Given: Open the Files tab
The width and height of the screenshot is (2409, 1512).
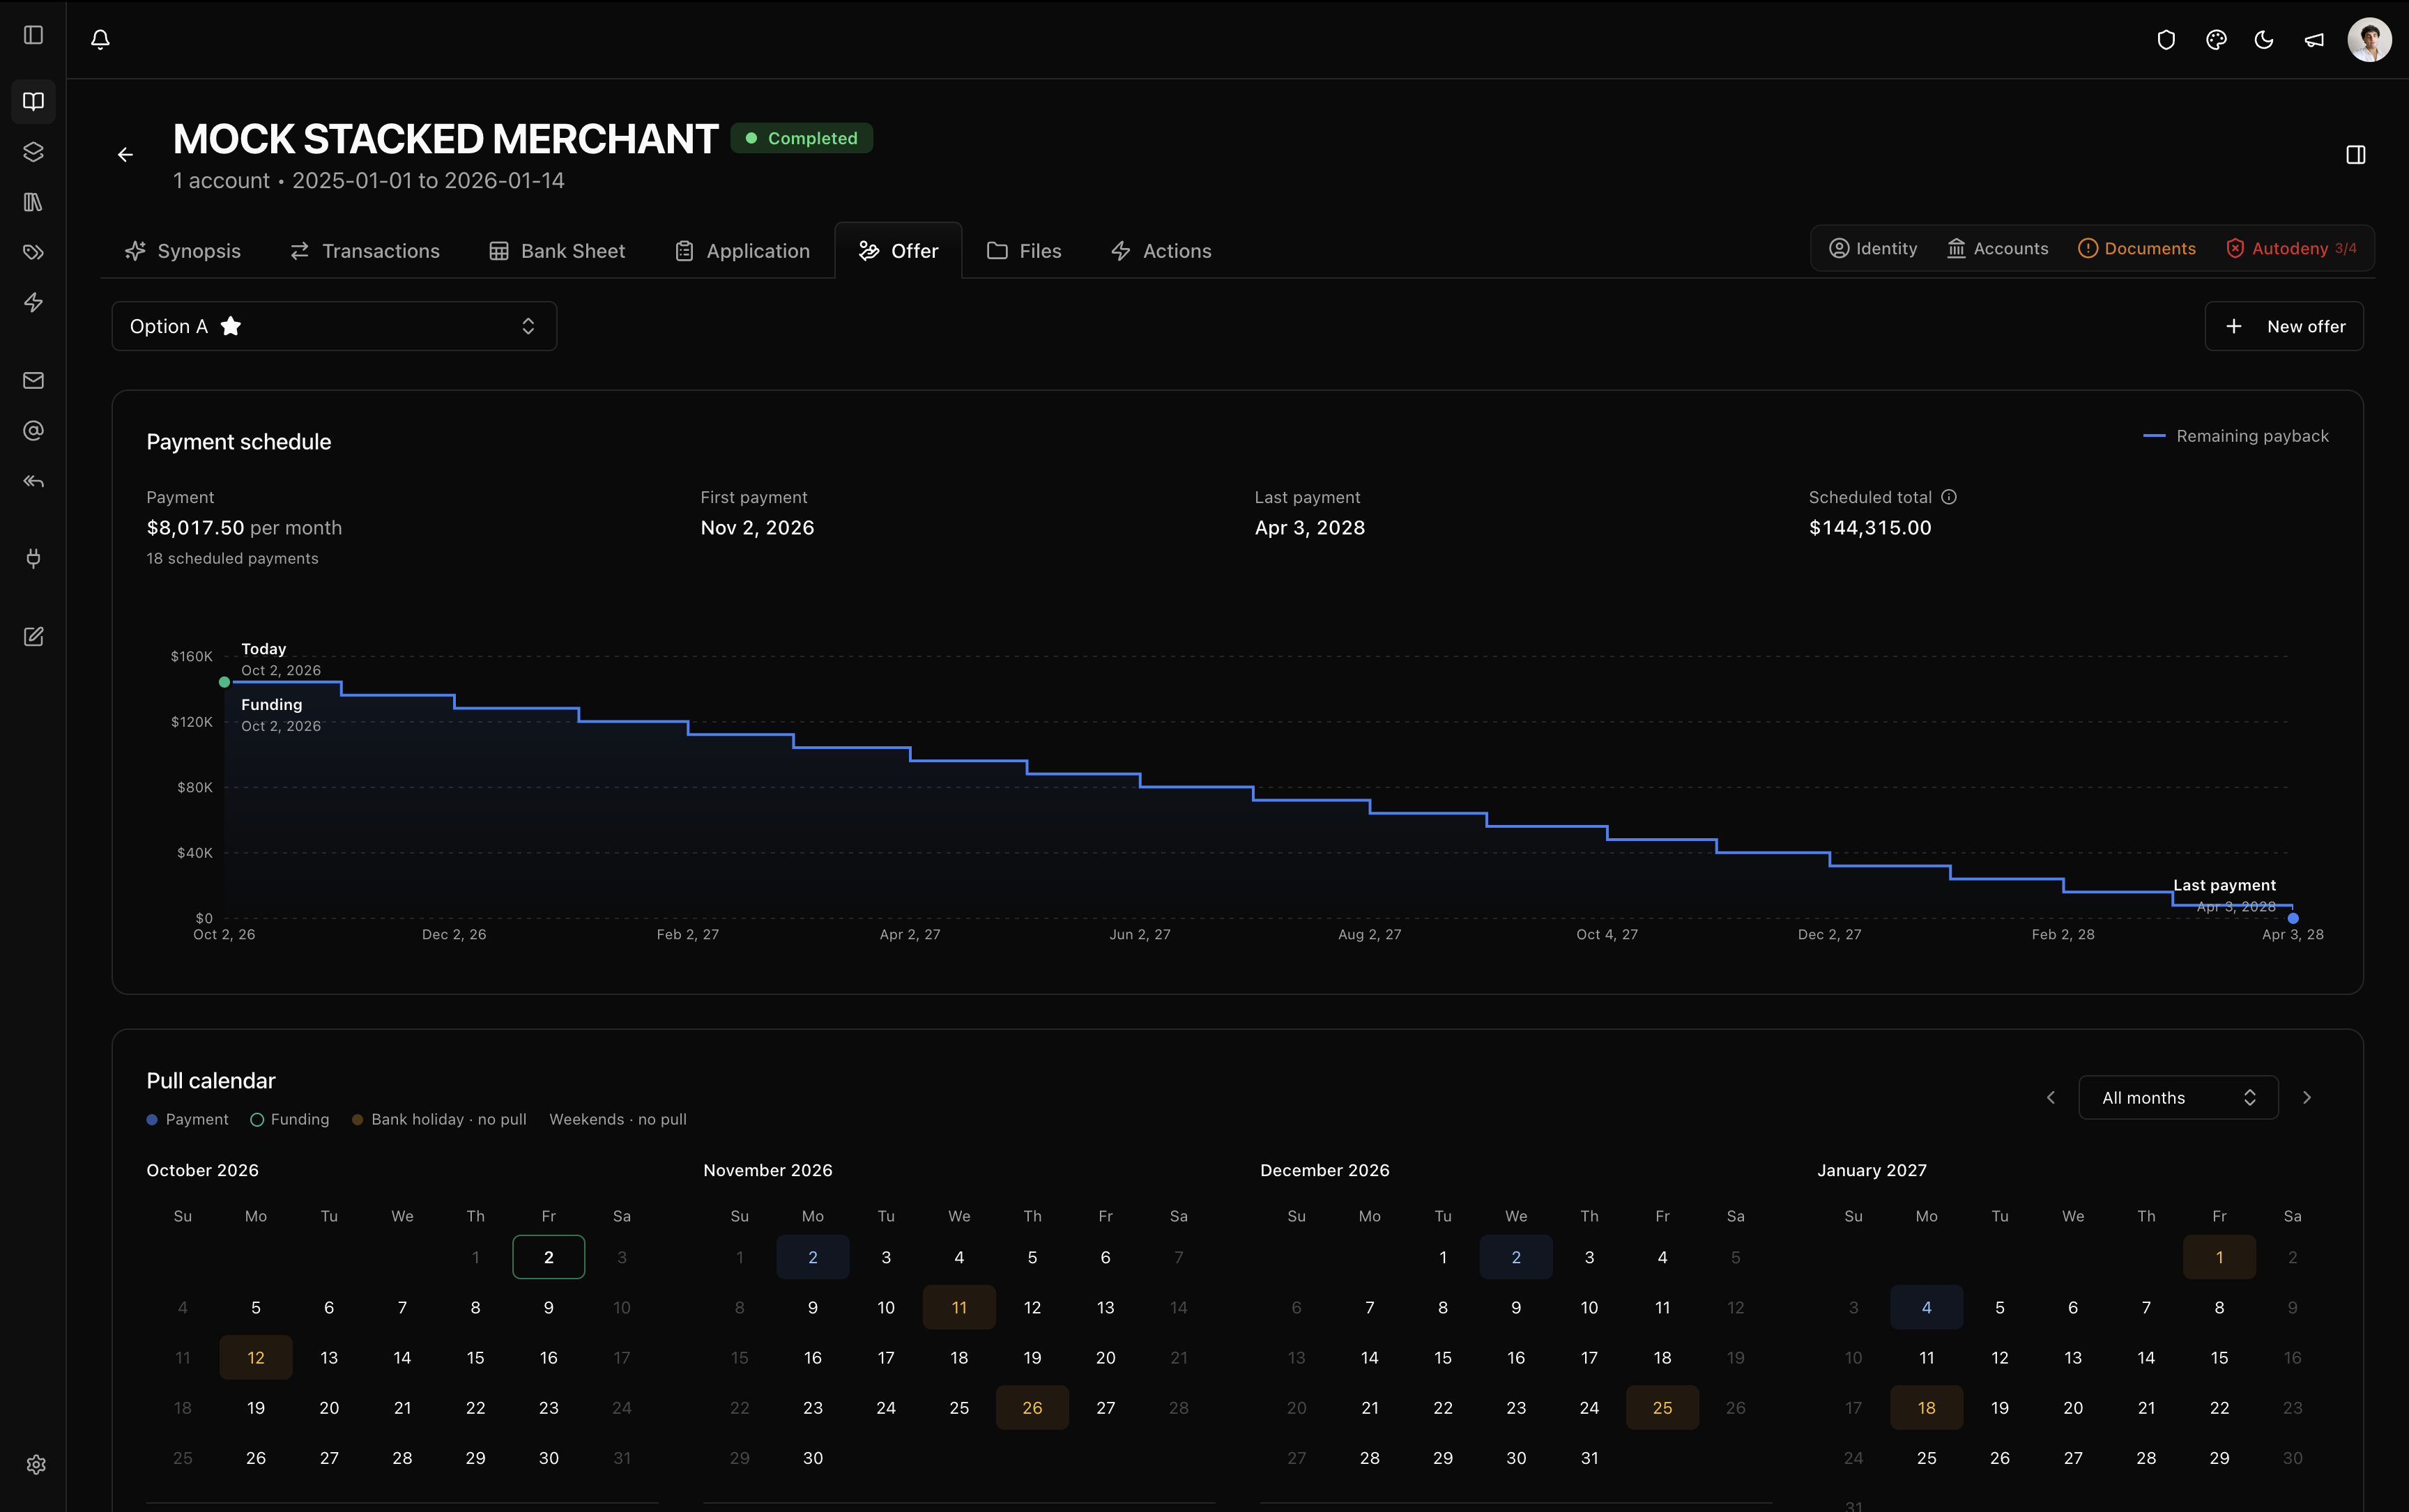Looking at the screenshot, I should (1025, 251).
